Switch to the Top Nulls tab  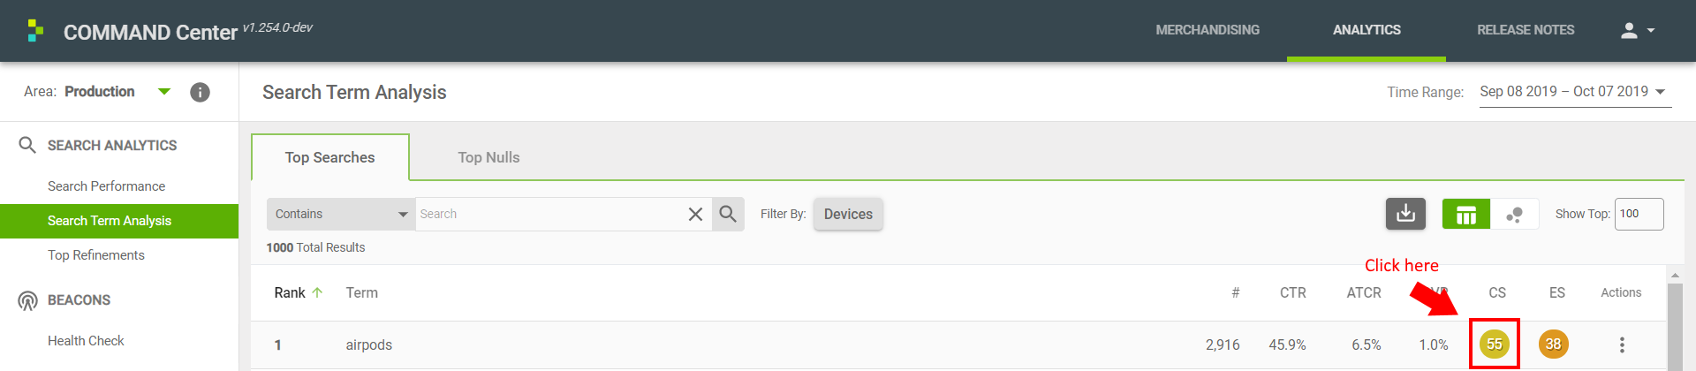488,157
